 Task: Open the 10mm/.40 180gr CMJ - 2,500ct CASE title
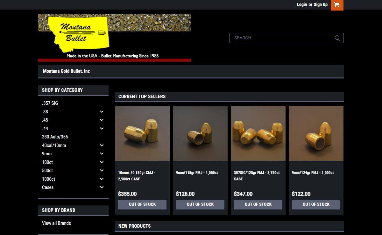[x=137, y=176]
